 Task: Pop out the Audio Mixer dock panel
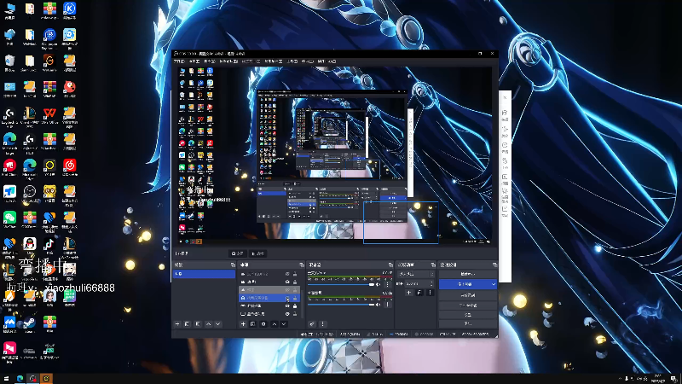(x=390, y=265)
